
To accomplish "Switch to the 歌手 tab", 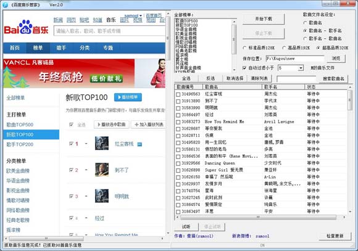I will 61,48.
